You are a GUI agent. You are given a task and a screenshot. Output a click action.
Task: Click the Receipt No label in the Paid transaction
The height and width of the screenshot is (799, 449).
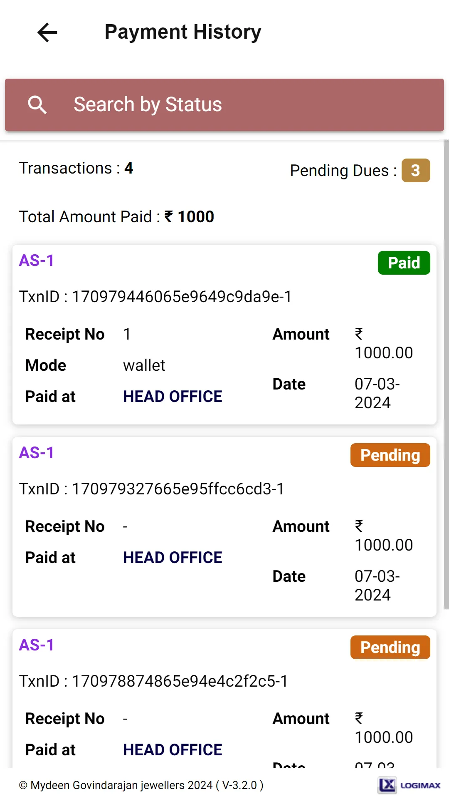click(65, 334)
